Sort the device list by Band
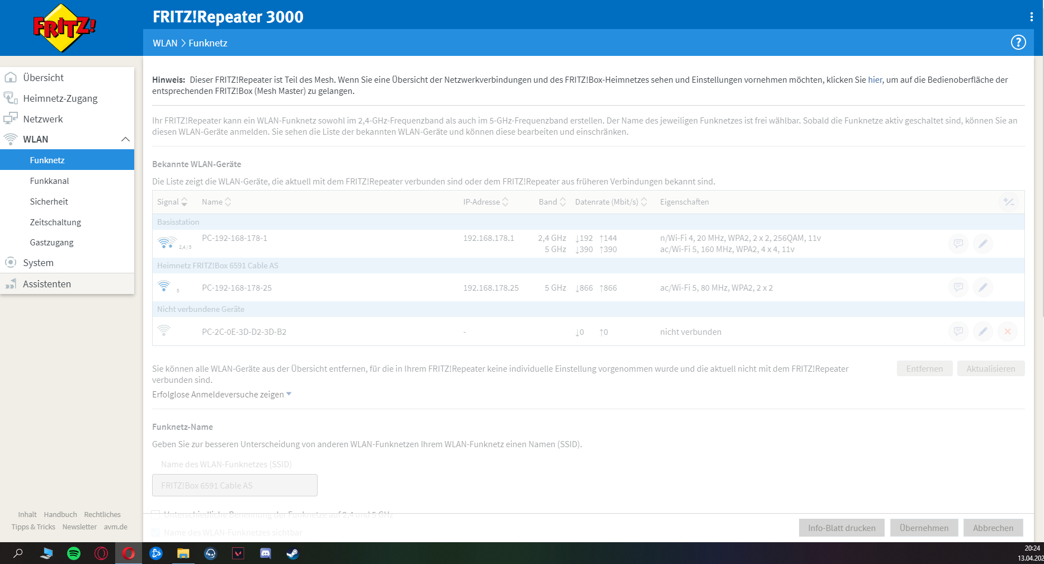The image size is (1044, 564). pyautogui.click(x=552, y=202)
